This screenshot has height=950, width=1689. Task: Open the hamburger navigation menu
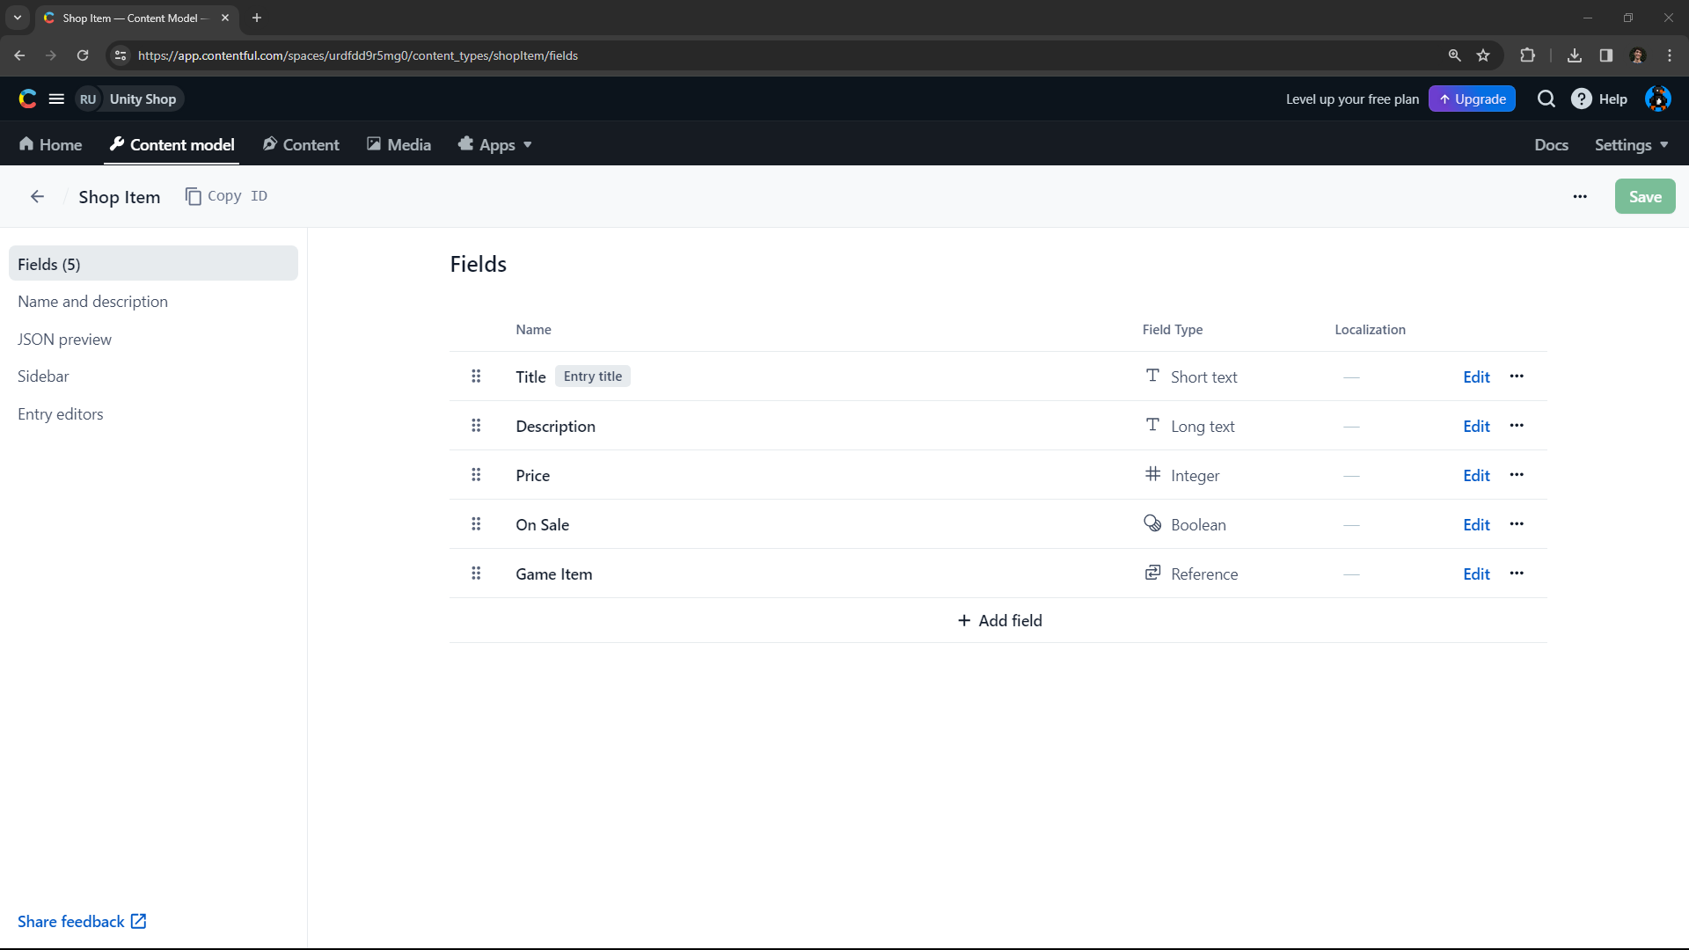[x=56, y=99]
